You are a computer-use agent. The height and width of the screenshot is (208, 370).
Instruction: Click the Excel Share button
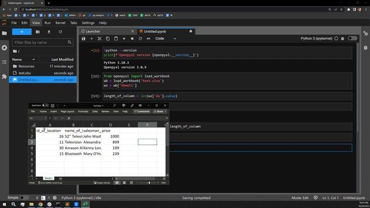click(160, 112)
